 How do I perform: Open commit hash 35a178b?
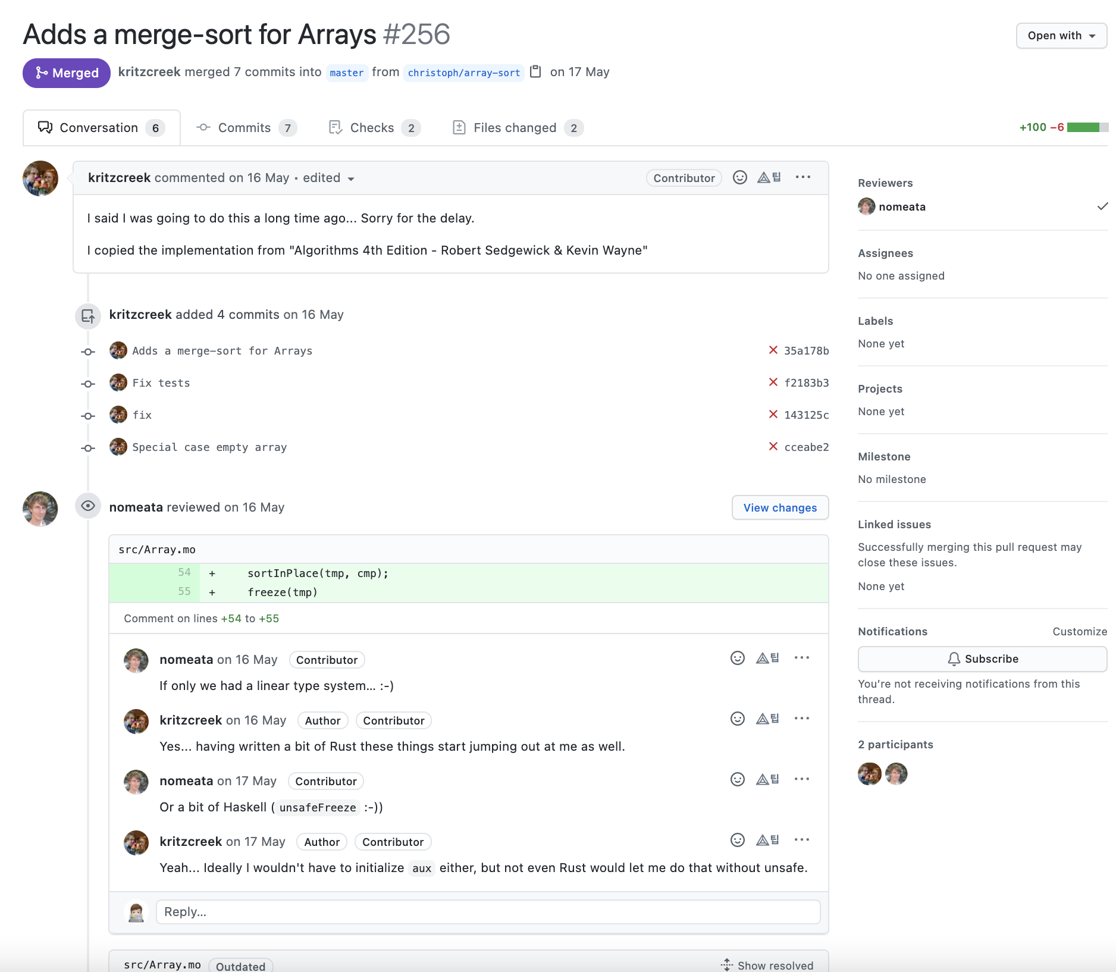pyautogui.click(x=806, y=350)
